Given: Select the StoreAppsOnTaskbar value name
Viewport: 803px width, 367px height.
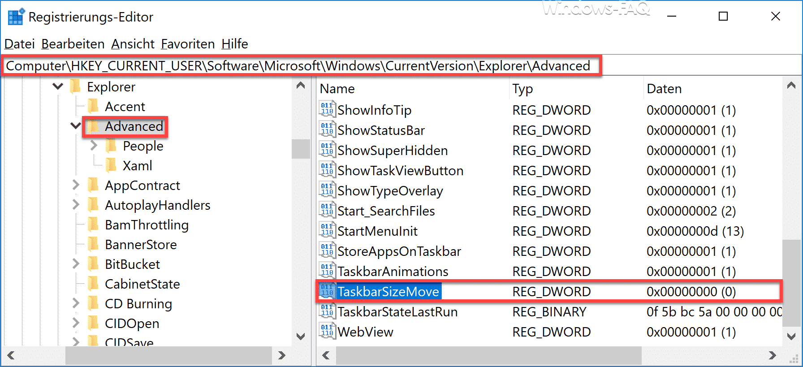Looking at the screenshot, I should coord(399,251).
